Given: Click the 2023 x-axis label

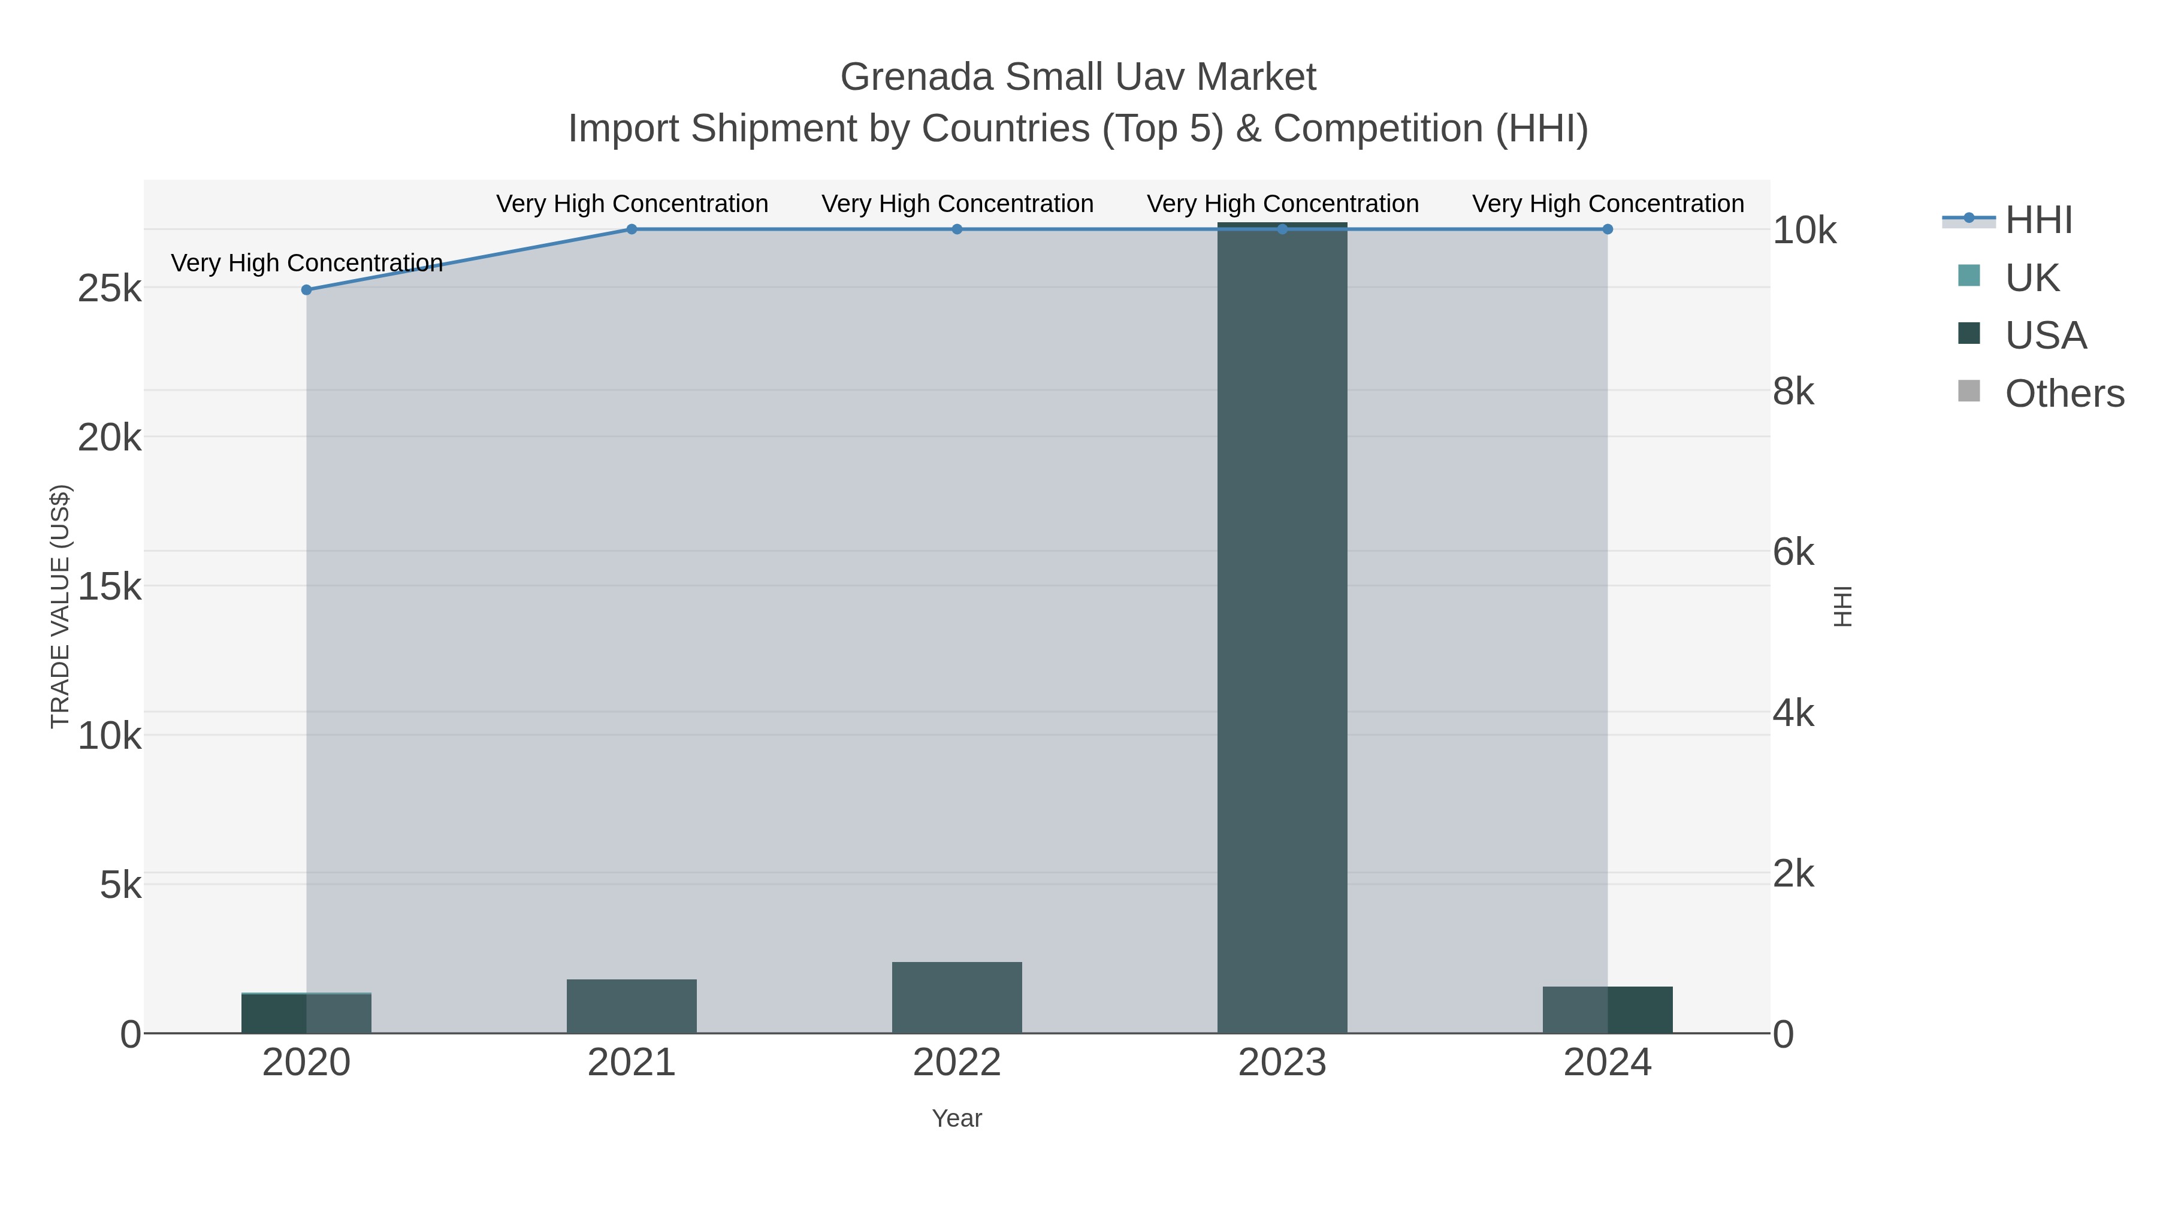Looking at the screenshot, I should coord(1283,1063).
